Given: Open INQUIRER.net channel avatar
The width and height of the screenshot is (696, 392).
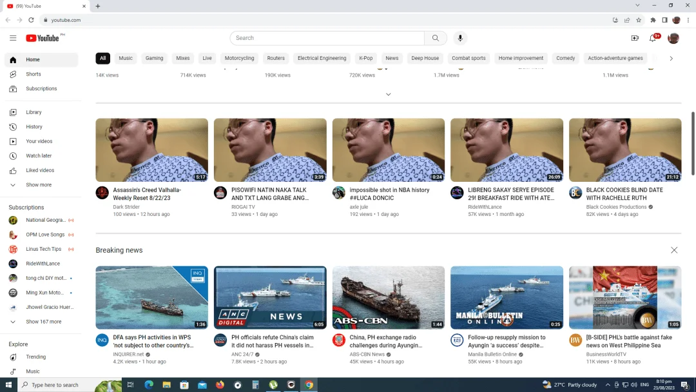Looking at the screenshot, I should click(x=102, y=340).
